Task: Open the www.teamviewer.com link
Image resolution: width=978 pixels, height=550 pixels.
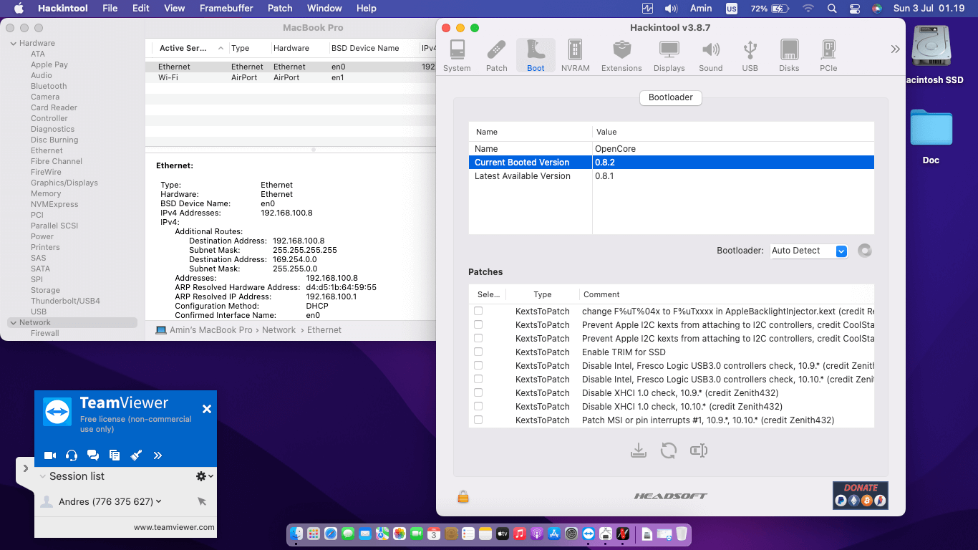Action: (174, 527)
